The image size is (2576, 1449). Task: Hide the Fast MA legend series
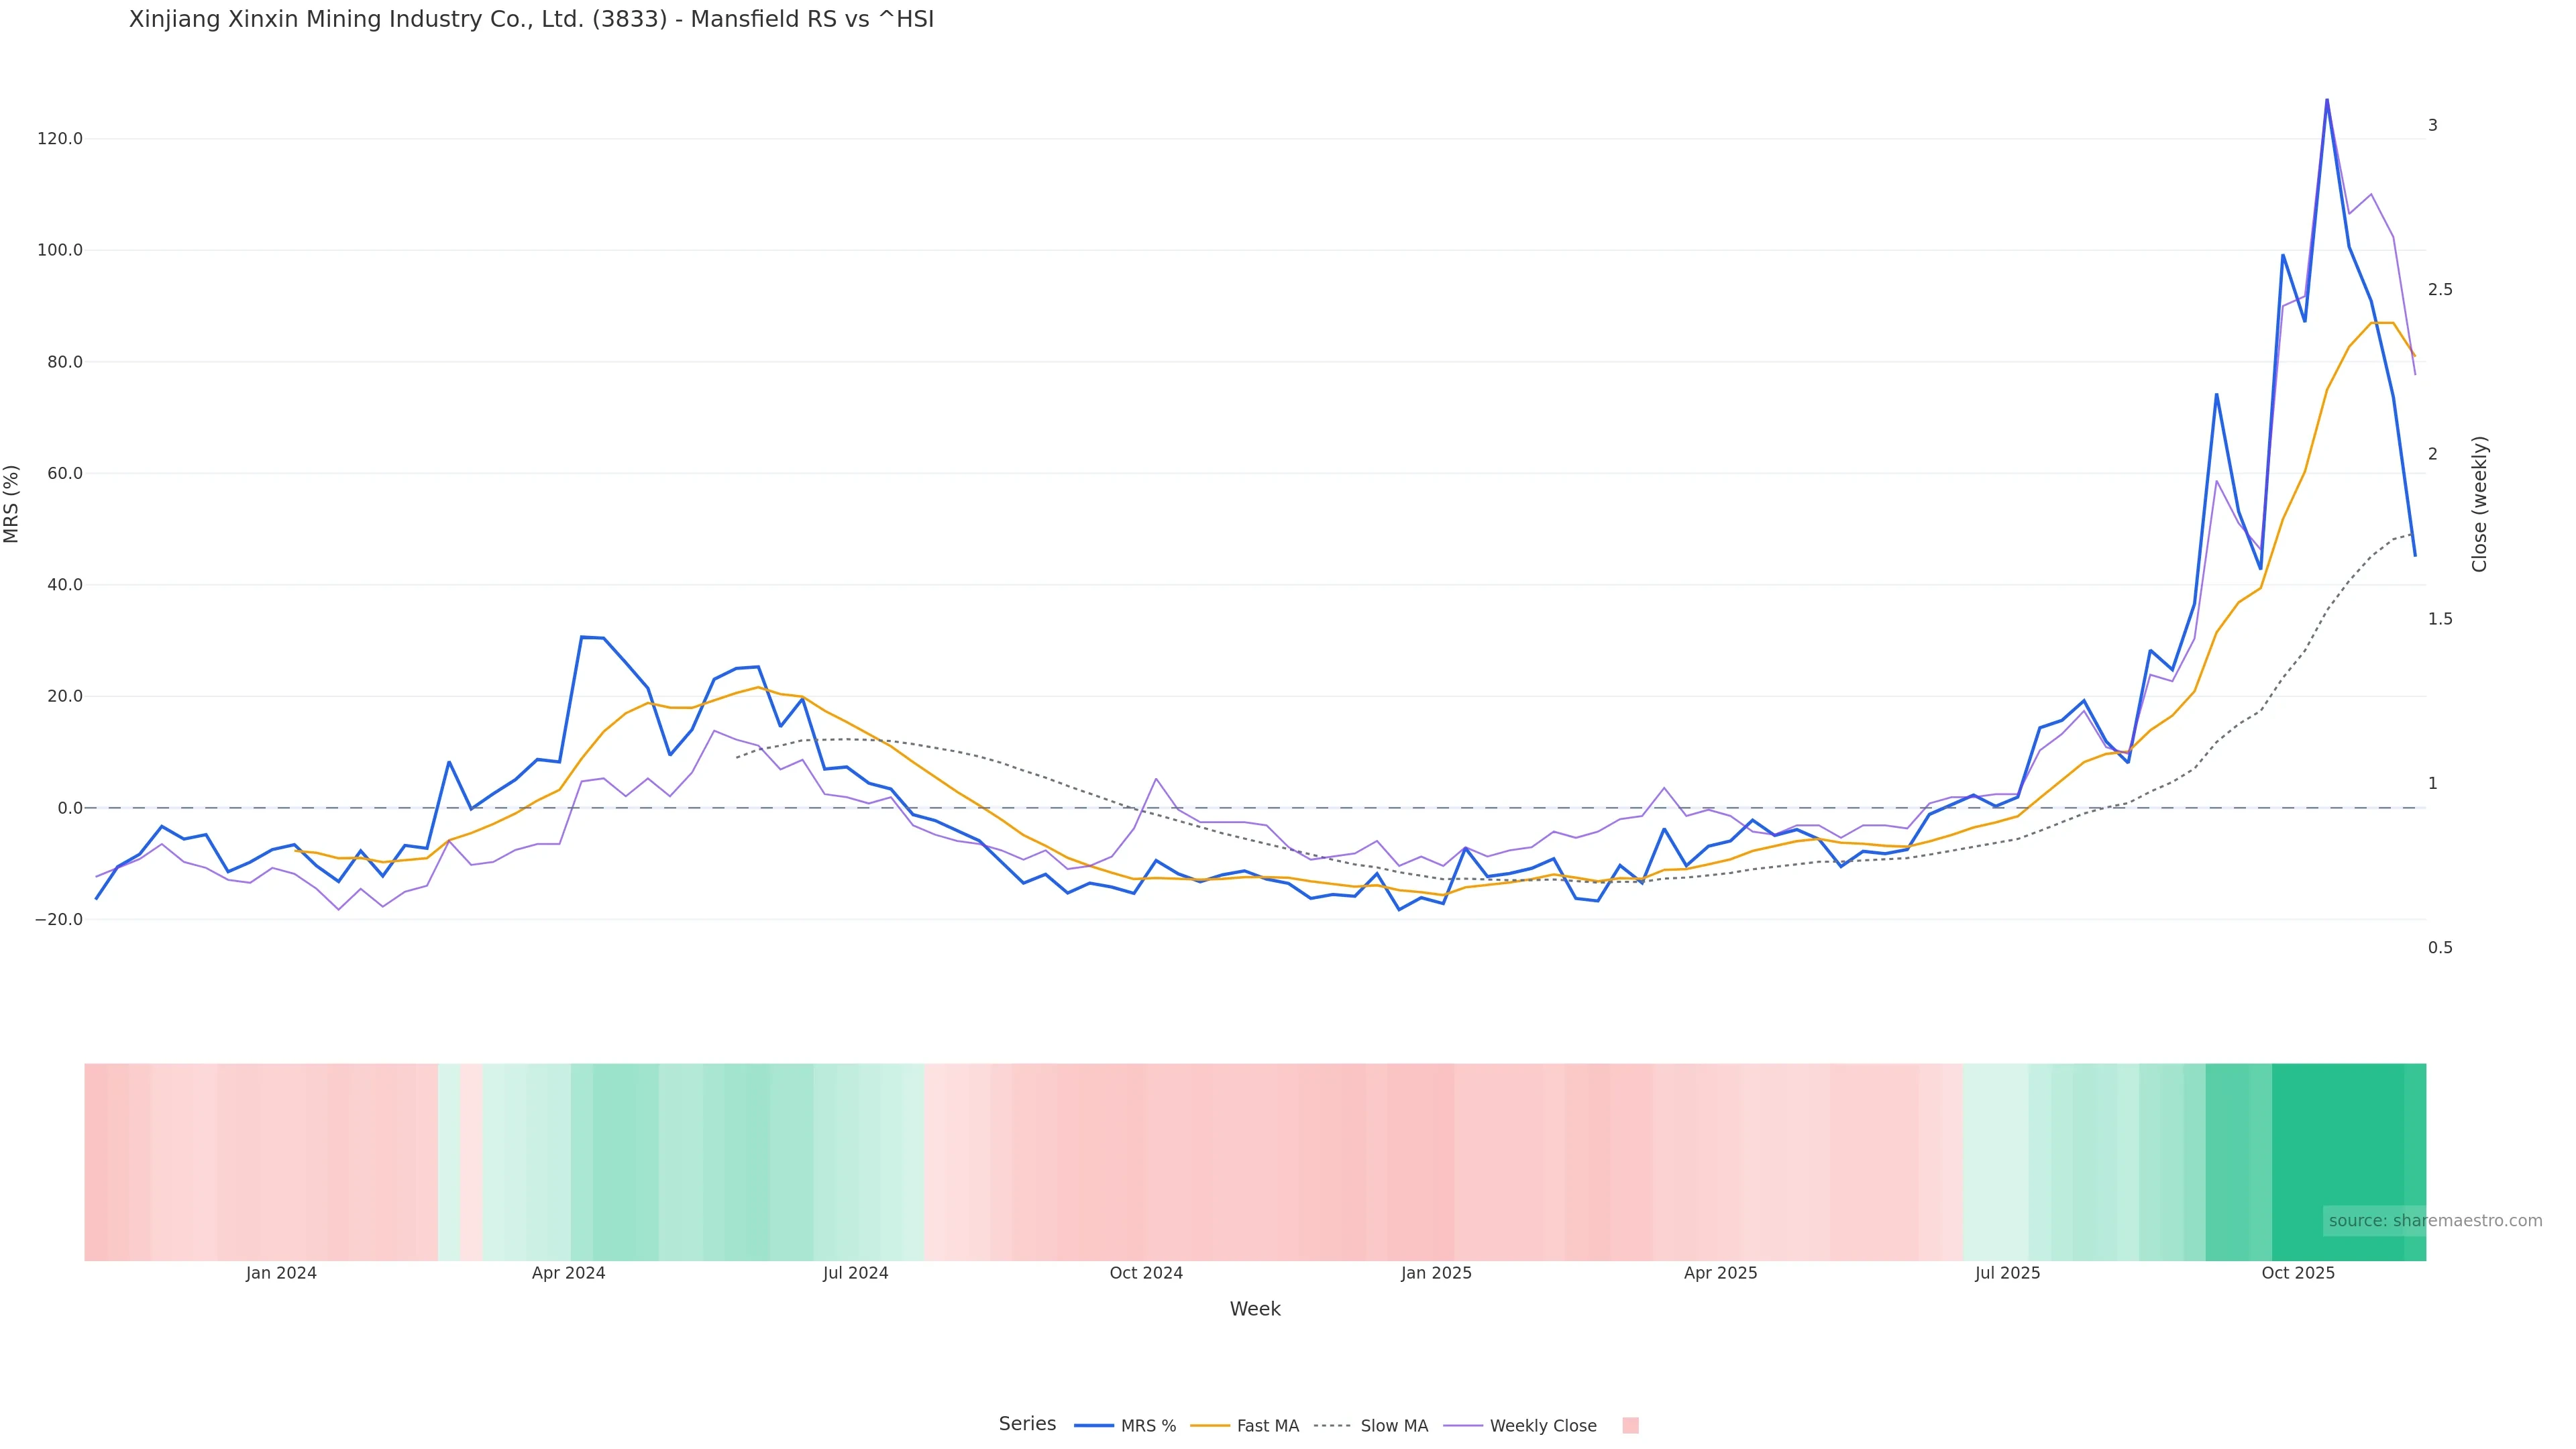pyautogui.click(x=1245, y=1426)
